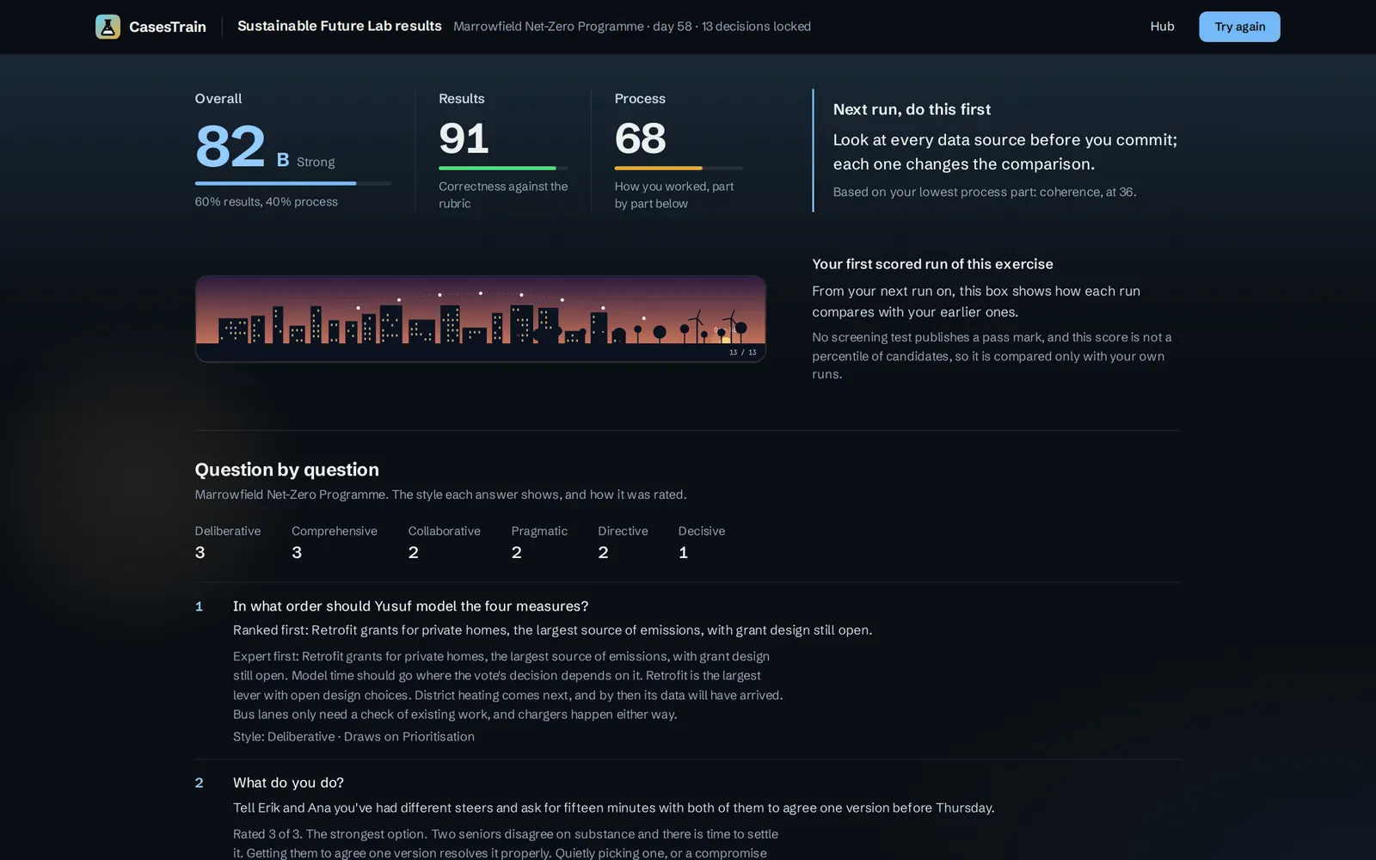Click 'Next run, do this first' heading

pyautogui.click(x=912, y=109)
